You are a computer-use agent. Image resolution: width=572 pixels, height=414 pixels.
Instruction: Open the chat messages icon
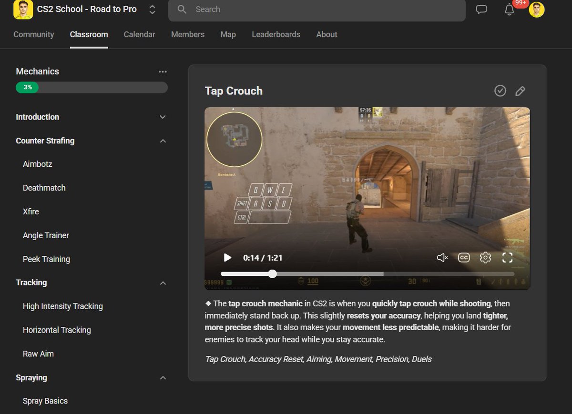point(481,10)
